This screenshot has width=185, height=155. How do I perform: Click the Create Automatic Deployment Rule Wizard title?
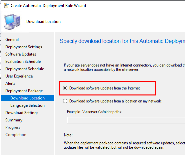click(48, 6)
